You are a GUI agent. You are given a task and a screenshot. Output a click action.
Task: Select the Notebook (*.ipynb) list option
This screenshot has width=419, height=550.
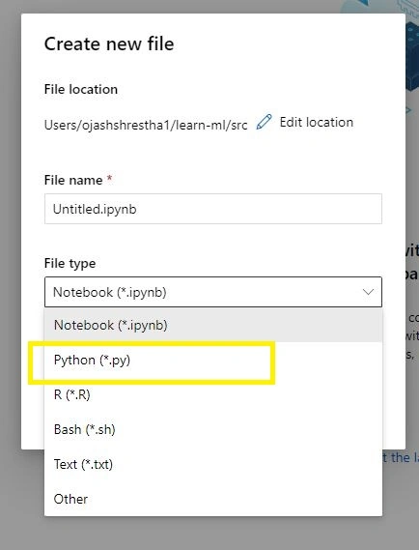tap(213, 325)
